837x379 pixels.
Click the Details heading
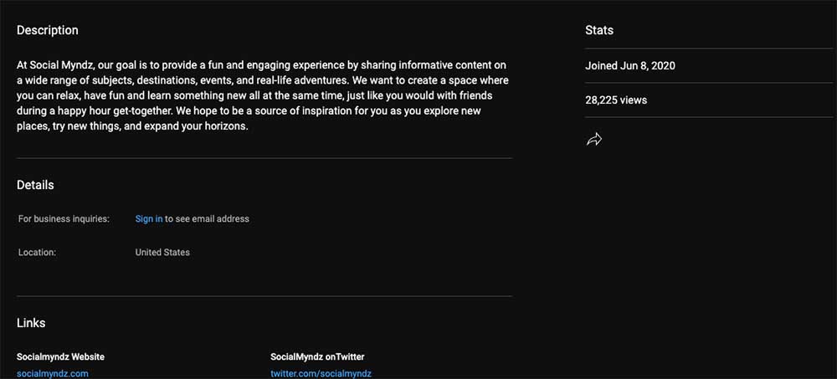point(35,185)
